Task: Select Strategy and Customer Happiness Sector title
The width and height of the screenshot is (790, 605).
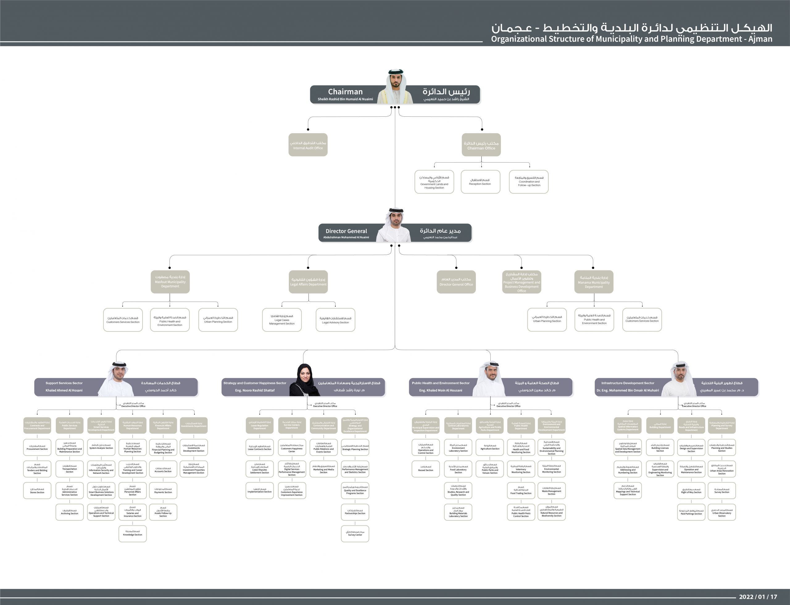Action: [255, 383]
